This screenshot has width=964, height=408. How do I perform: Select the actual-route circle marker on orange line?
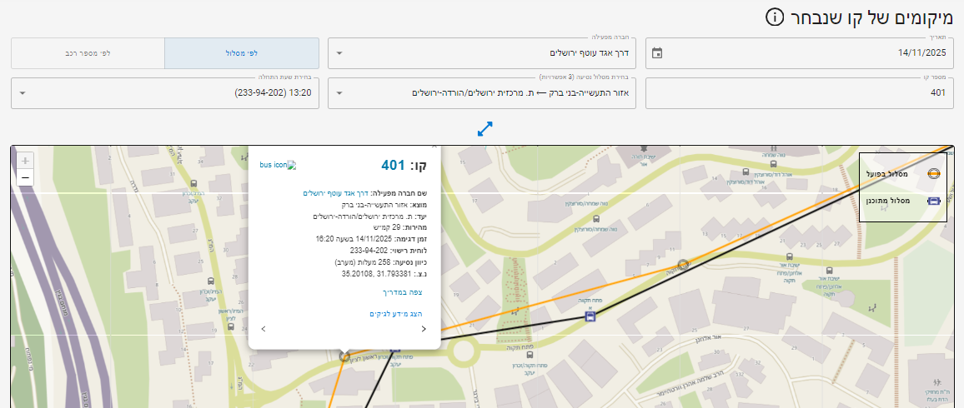(682, 265)
